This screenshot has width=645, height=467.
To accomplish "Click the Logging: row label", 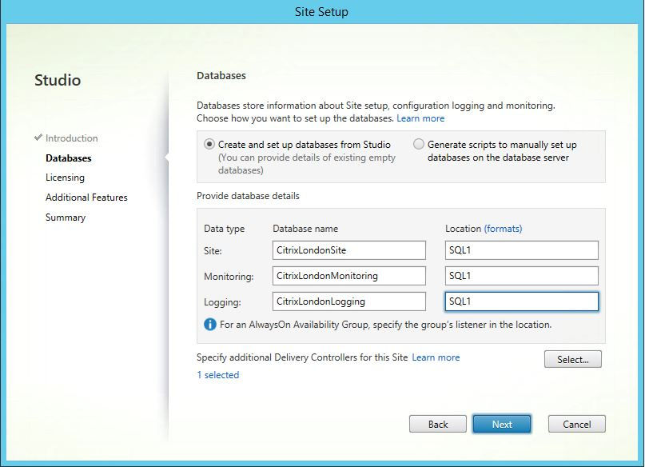I will (222, 302).
